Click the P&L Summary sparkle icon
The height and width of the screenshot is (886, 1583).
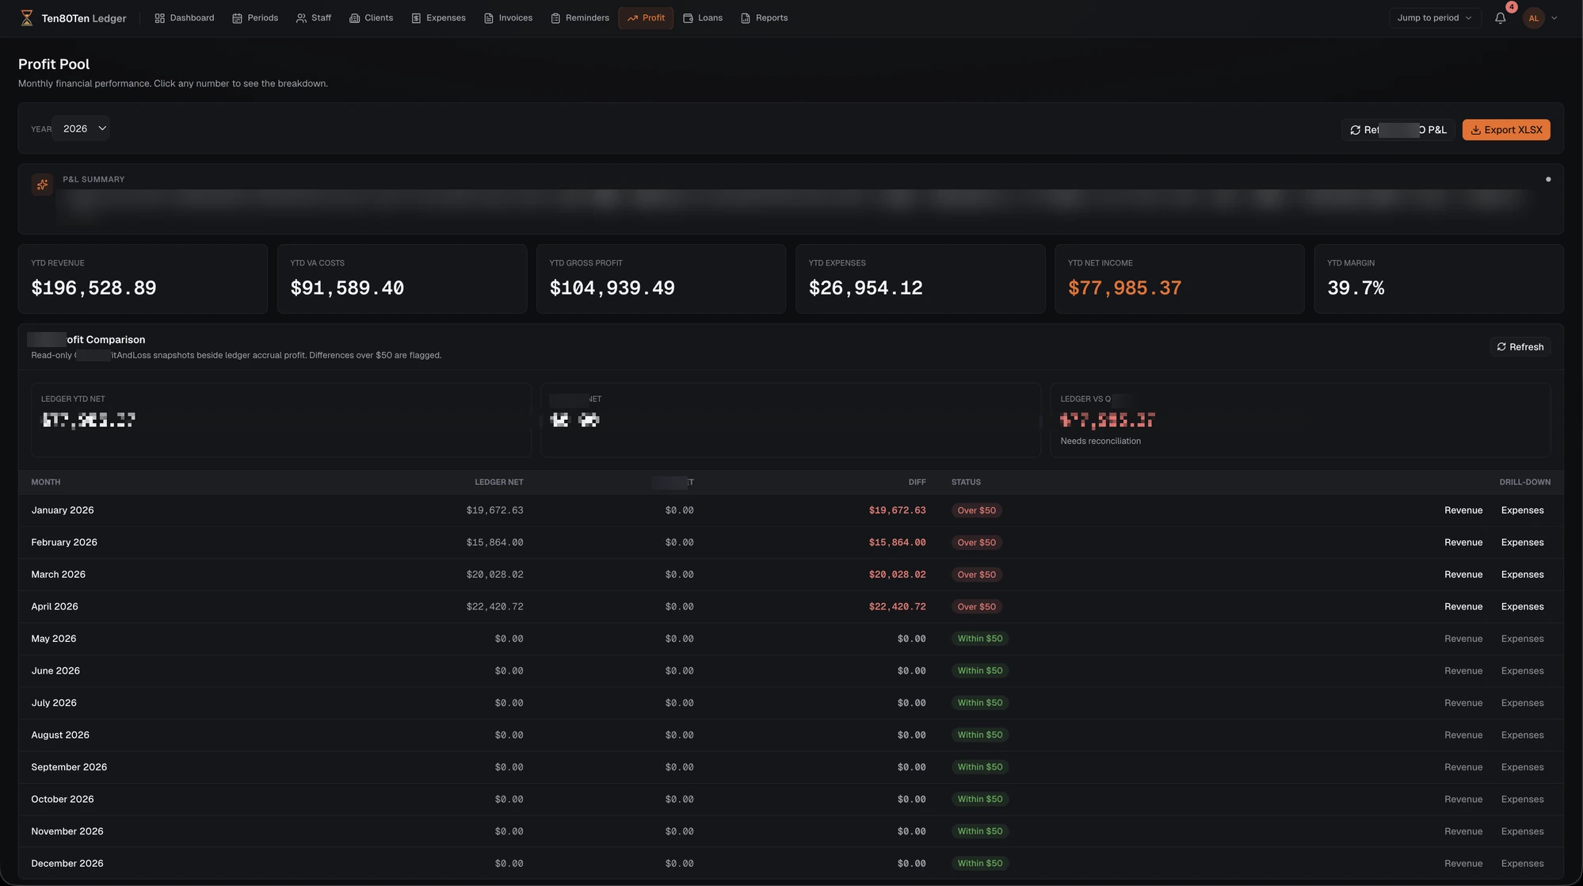point(42,184)
